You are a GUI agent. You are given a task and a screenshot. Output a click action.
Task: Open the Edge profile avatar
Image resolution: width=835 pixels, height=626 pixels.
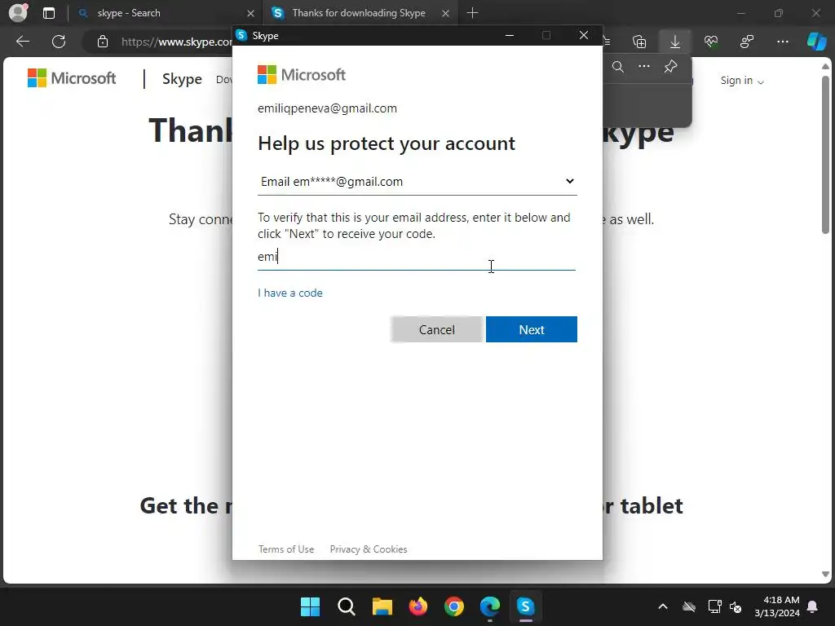click(18, 13)
